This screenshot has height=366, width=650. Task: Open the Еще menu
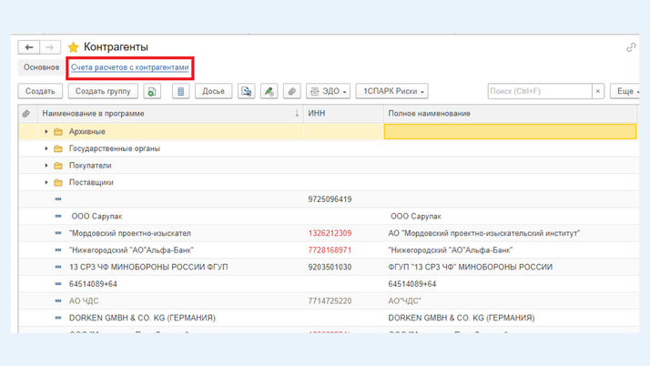click(x=626, y=91)
